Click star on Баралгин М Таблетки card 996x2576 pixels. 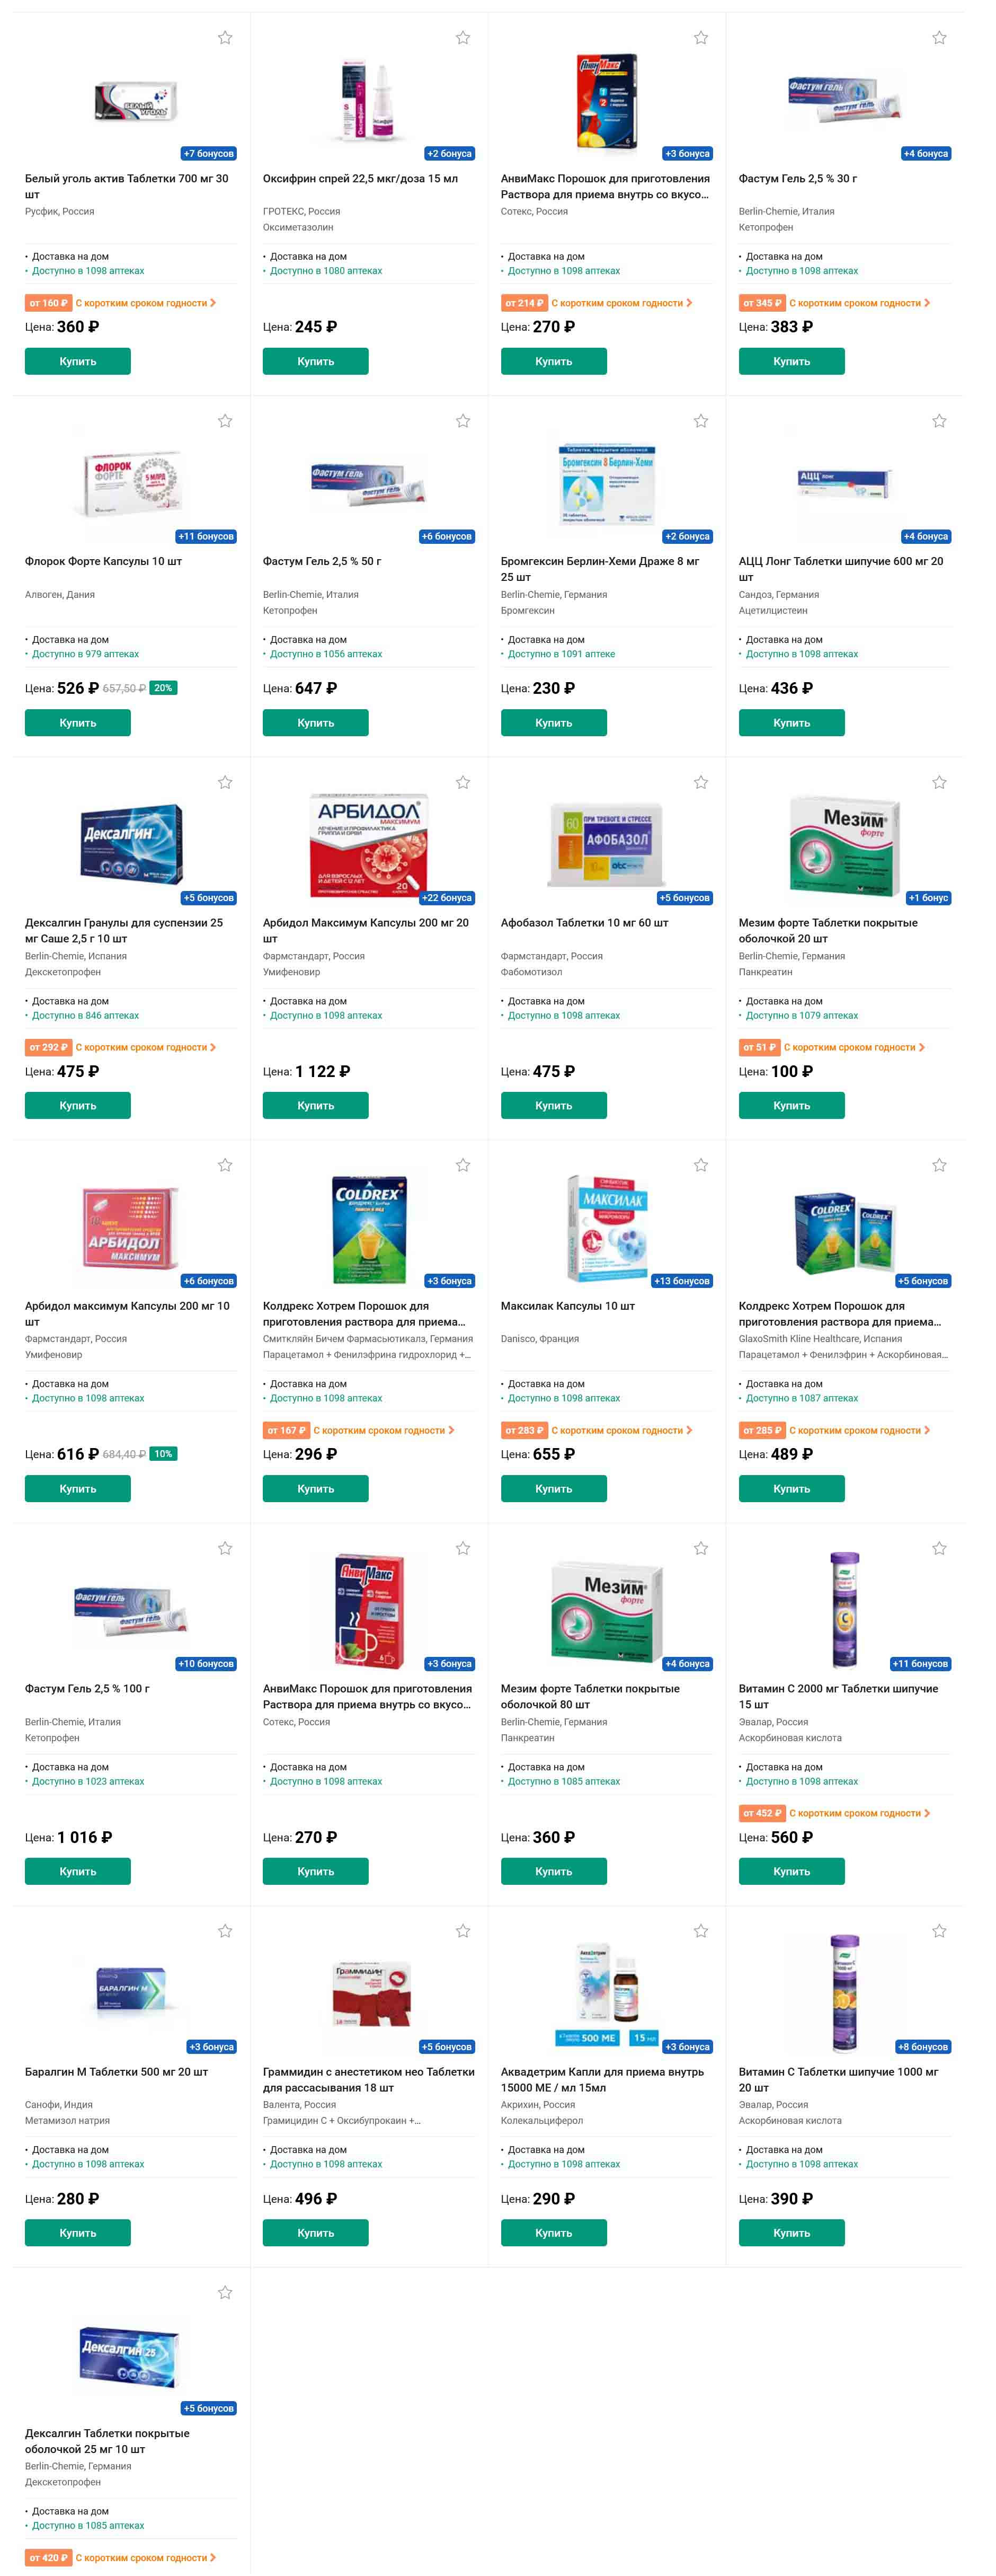click(x=225, y=1931)
